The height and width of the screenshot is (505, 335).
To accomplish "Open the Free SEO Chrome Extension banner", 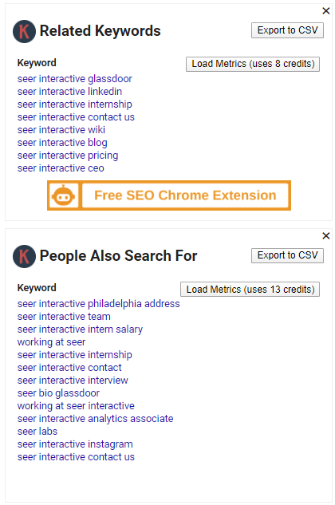I will point(185,195).
